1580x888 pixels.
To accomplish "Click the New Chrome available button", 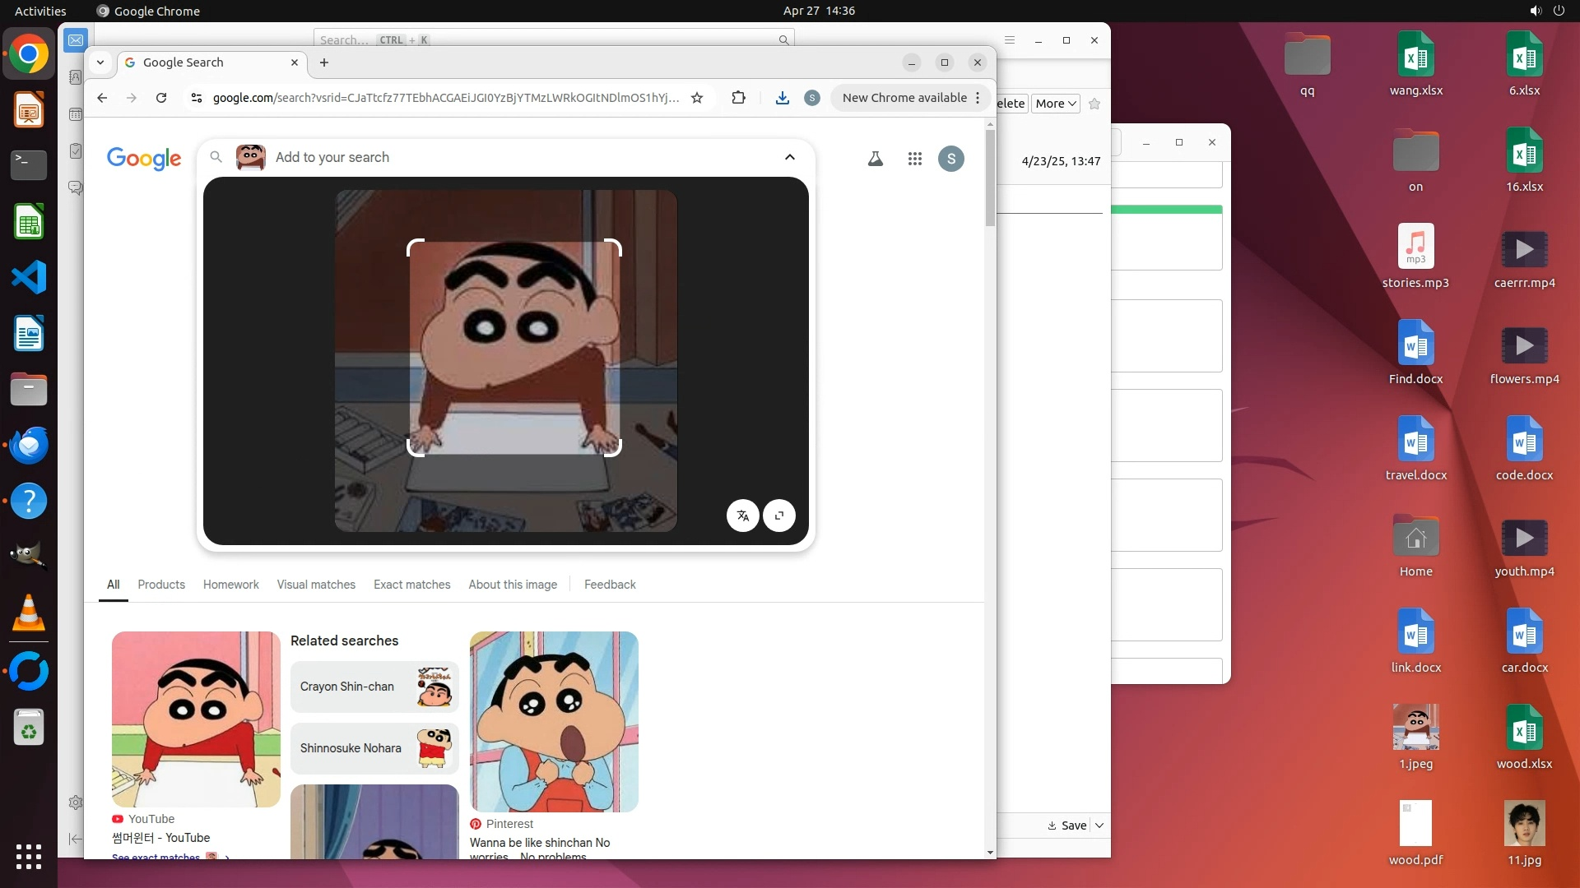I will pyautogui.click(x=904, y=98).
